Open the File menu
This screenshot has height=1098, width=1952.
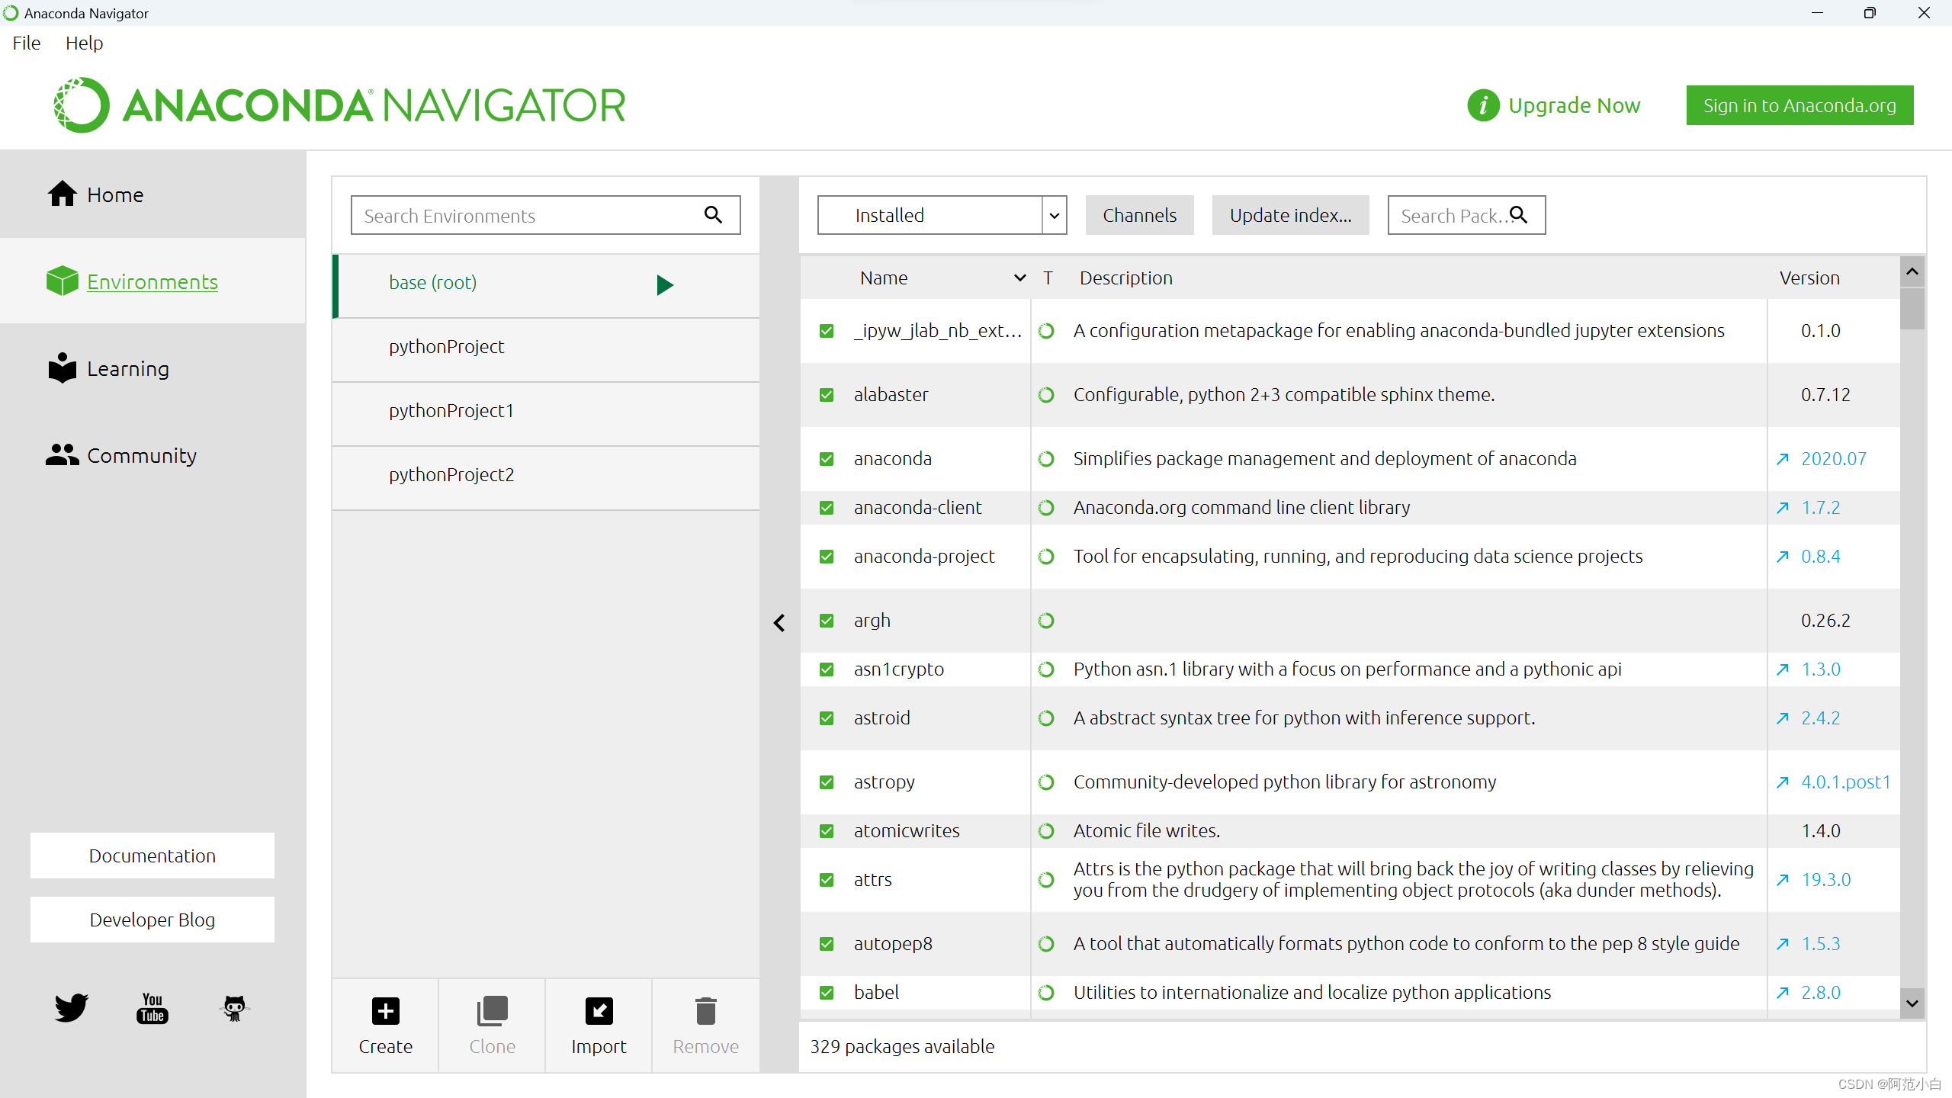pyautogui.click(x=27, y=43)
